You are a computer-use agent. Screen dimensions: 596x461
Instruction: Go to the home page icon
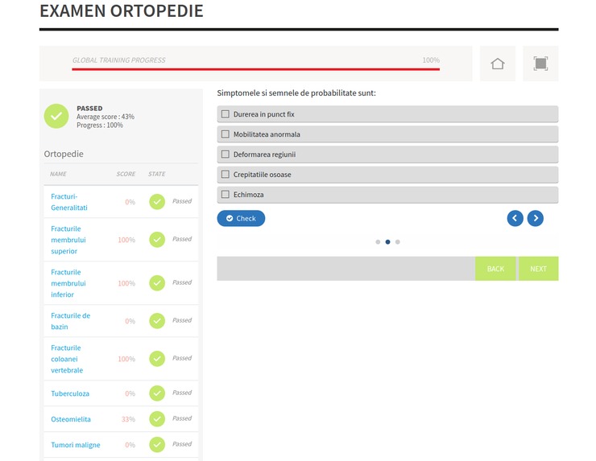pos(497,64)
